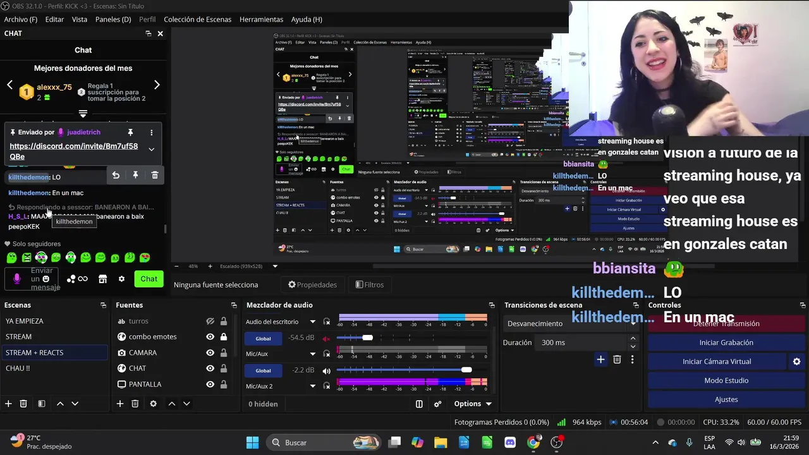Click Detener Transmisión button
This screenshot has height=455, width=809.
[x=726, y=324]
